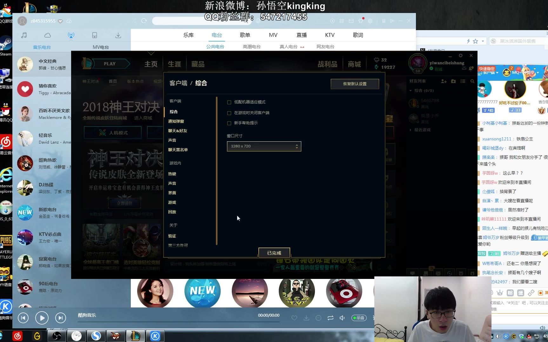Click KuGou previous track button
This screenshot has height=342, width=548.
click(x=23, y=318)
